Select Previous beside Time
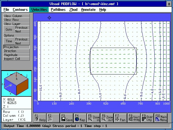173x130 pixels. coord(22,39)
